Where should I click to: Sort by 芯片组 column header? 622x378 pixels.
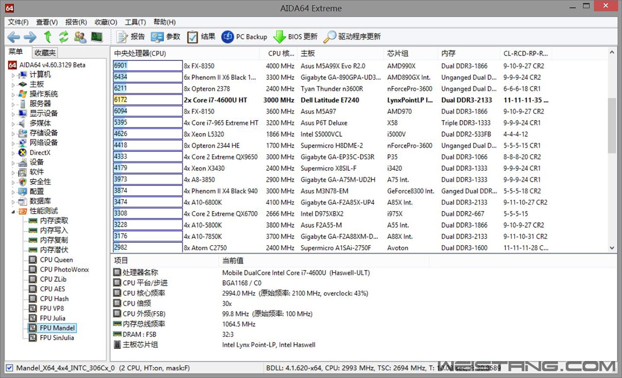(411, 54)
